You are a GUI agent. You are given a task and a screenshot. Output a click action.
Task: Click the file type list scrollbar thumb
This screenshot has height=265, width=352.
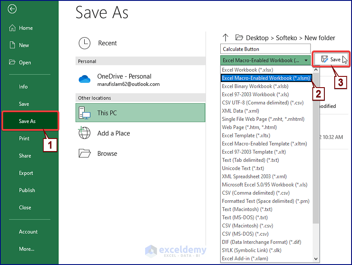(x=316, y=148)
